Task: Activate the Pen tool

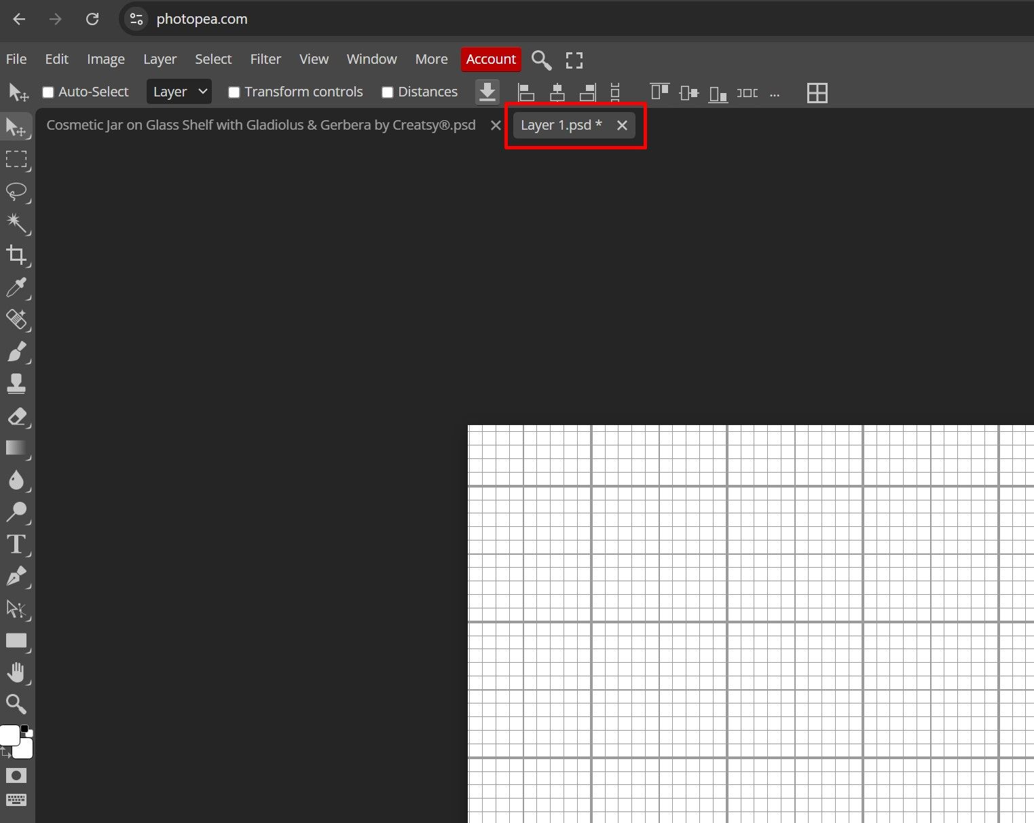Action: tap(16, 577)
